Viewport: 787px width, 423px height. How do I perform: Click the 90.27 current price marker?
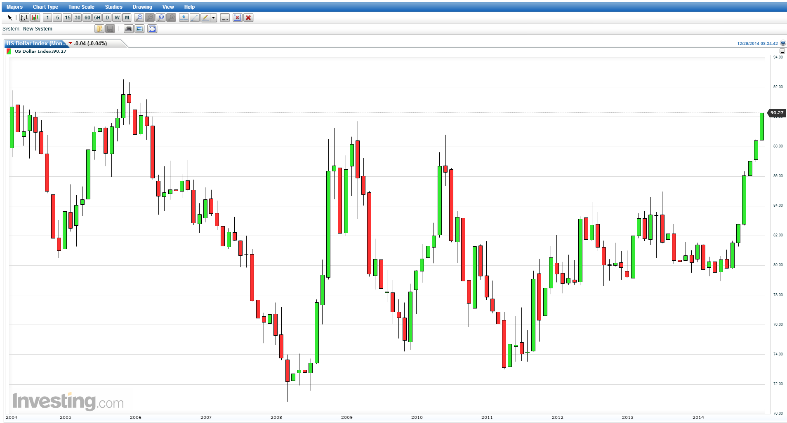pos(777,113)
